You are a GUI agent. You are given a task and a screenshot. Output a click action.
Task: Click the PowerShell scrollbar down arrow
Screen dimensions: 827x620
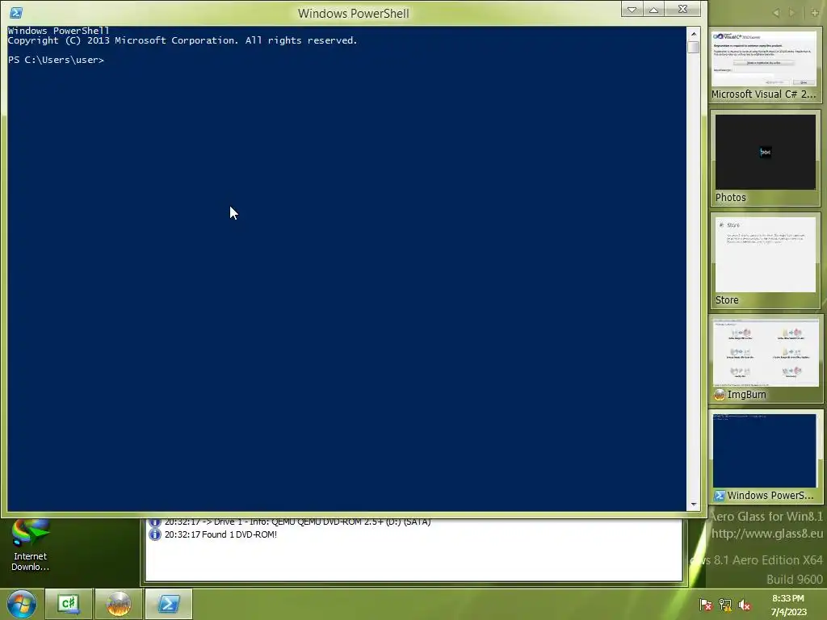694,505
